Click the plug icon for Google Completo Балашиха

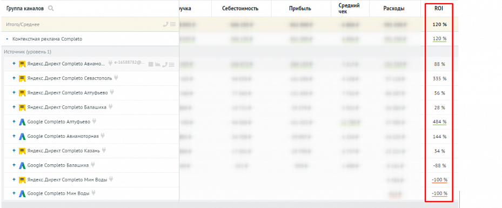pyautogui.click(x=93, y=165)
